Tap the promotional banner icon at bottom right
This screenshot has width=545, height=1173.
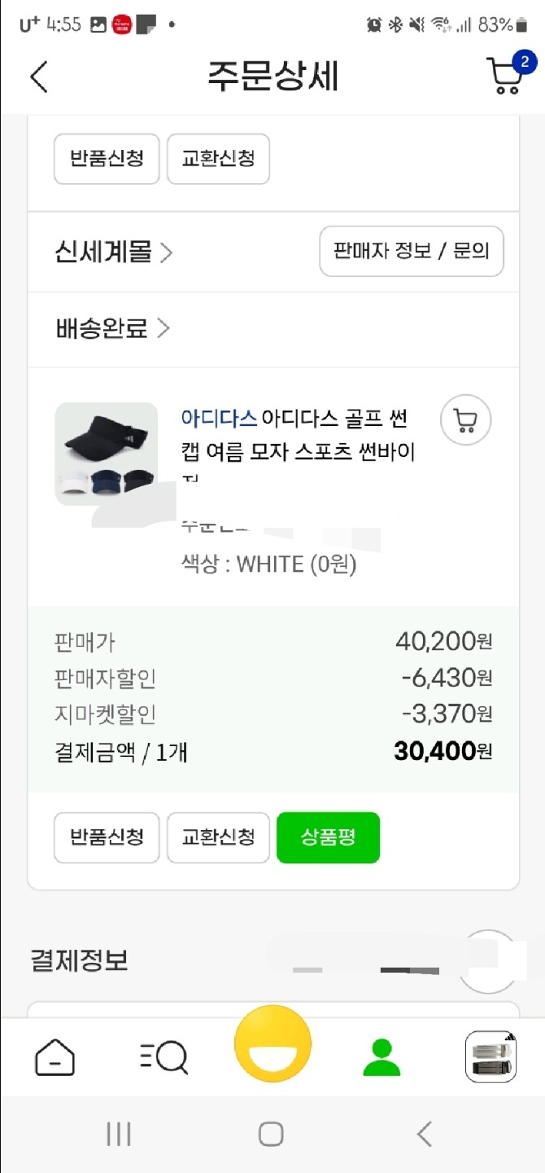click(490, 1057)
